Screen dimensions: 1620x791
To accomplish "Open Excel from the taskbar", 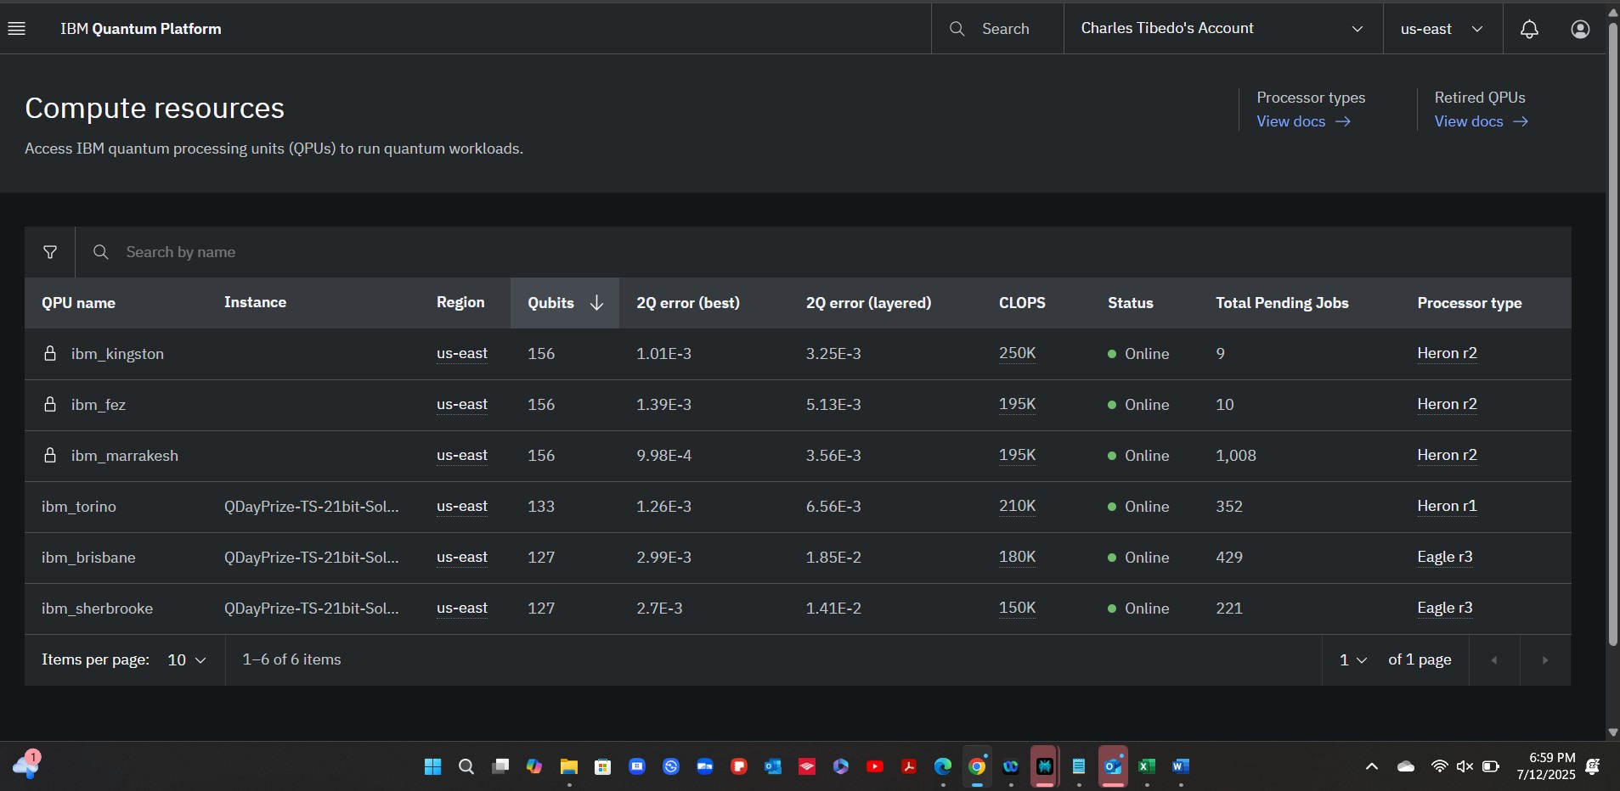I will (x=1146, y=766).
